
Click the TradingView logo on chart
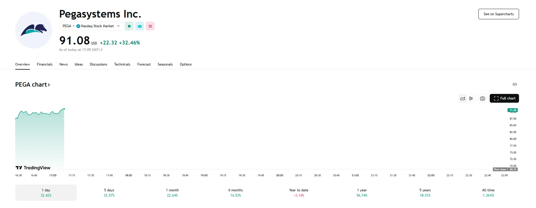pos(33,168)
